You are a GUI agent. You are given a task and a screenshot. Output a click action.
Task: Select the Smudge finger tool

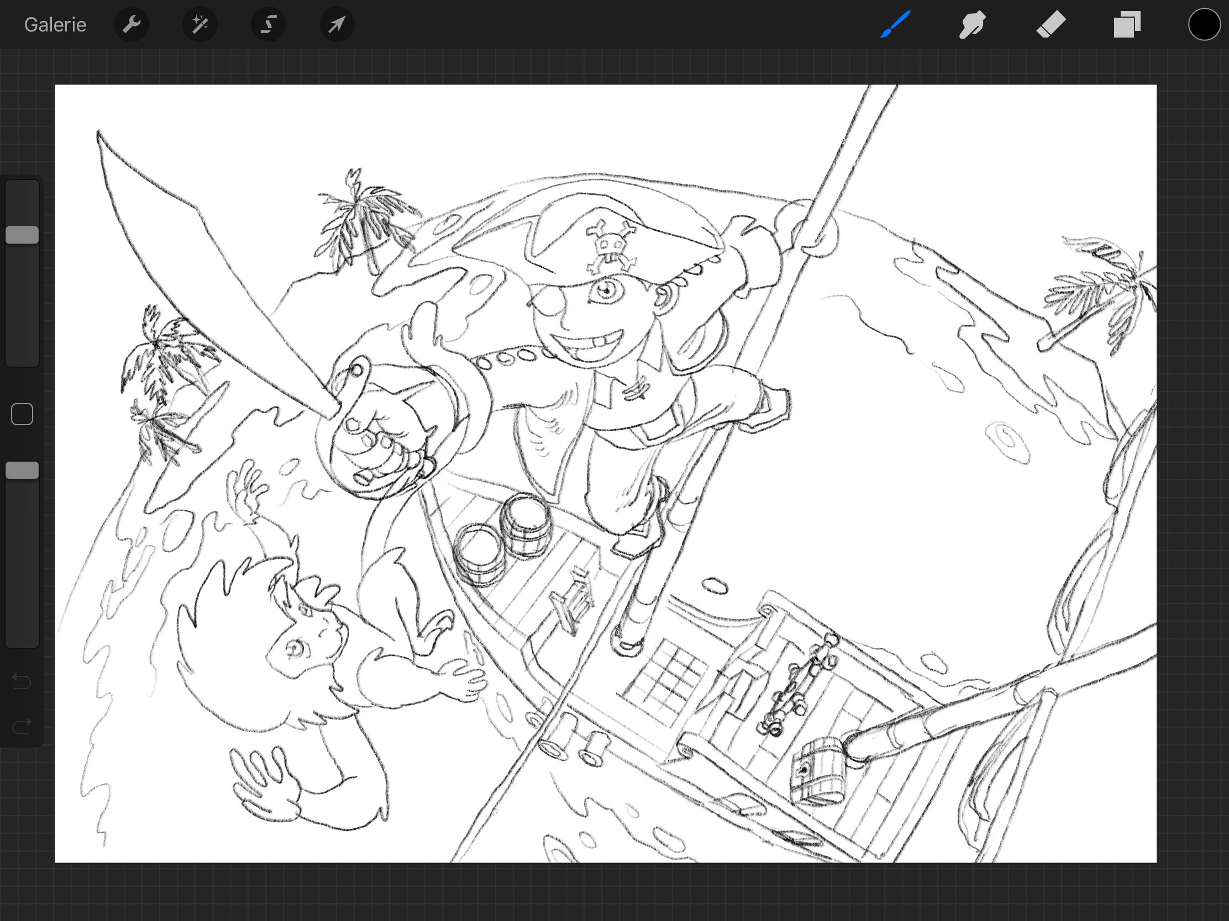972,25
